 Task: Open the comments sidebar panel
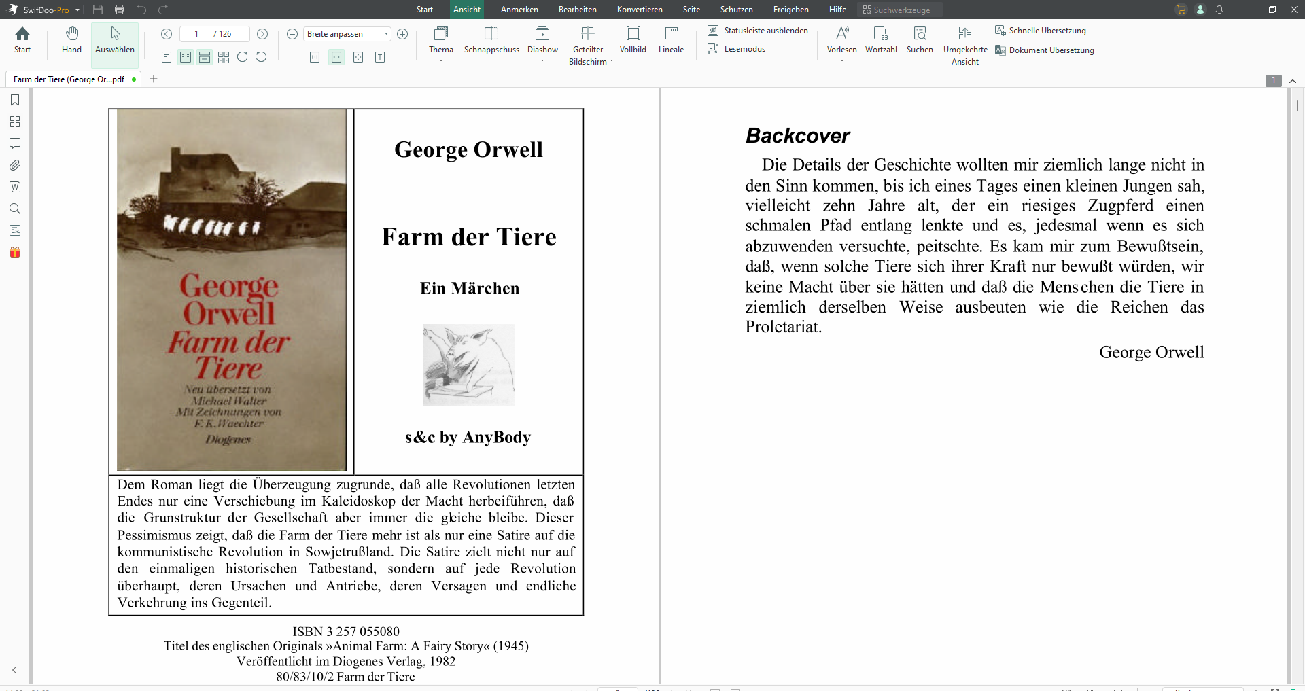tap(15, 143)
